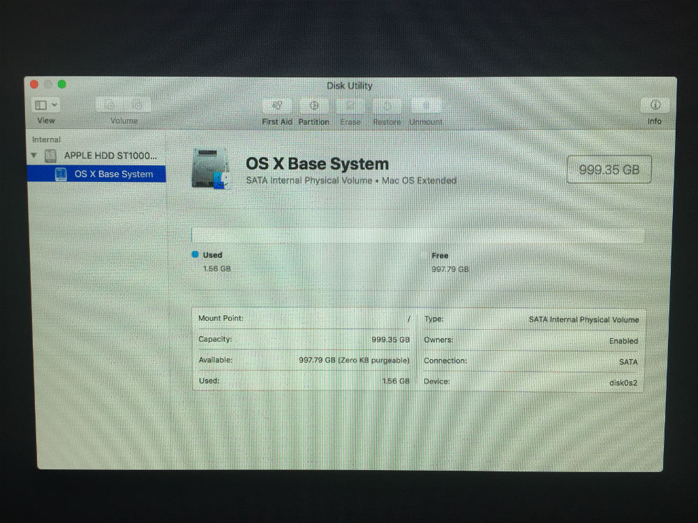The image size is (698, 523).
Task: Click the Internal sidebar section header
Action: coord(46,139)
